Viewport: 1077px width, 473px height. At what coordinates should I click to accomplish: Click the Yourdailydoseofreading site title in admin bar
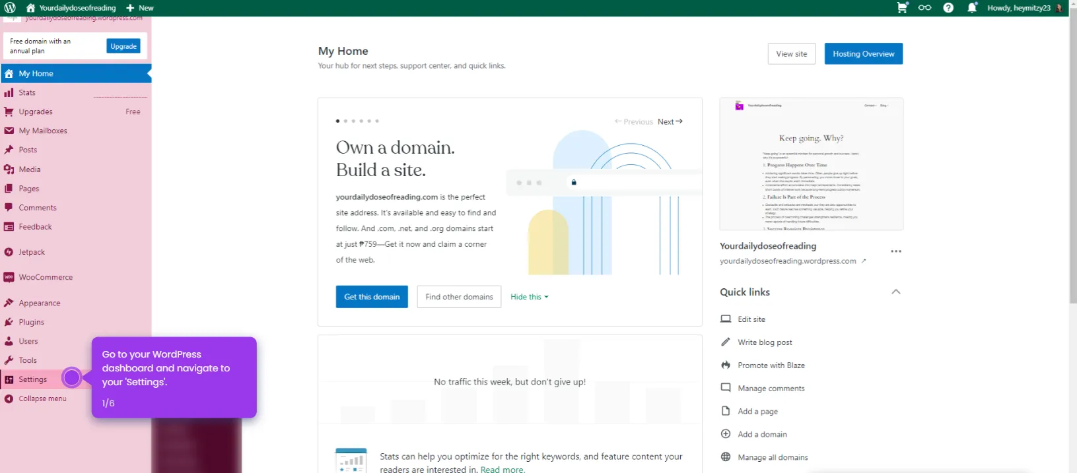tap(77, 8)
